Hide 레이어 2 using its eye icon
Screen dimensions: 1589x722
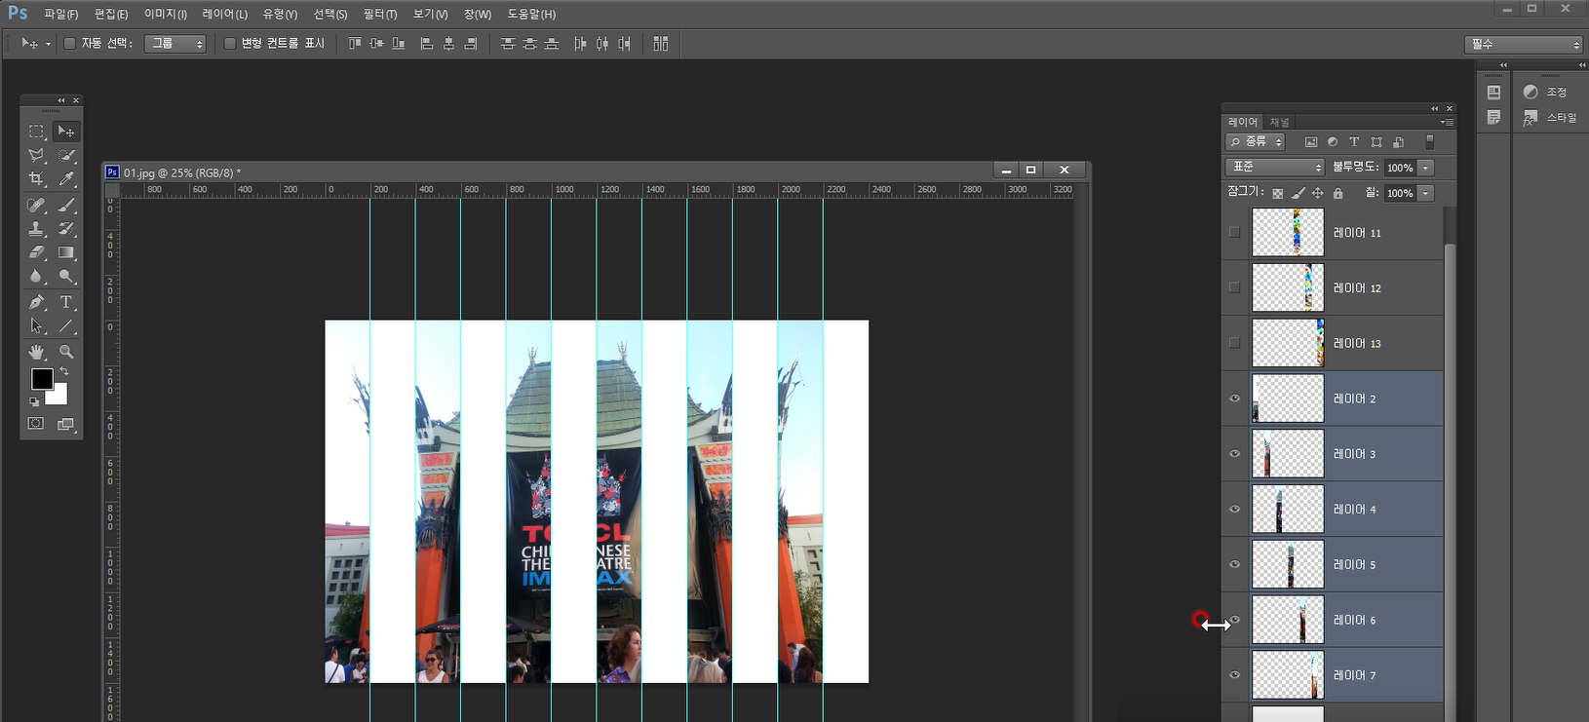(x=1235, y=399)
